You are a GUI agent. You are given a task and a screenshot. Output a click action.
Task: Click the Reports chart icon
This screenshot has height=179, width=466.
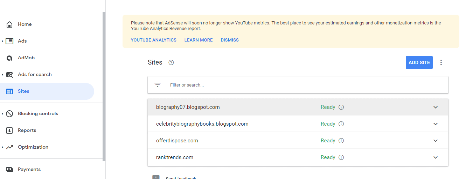coord(10,130)
